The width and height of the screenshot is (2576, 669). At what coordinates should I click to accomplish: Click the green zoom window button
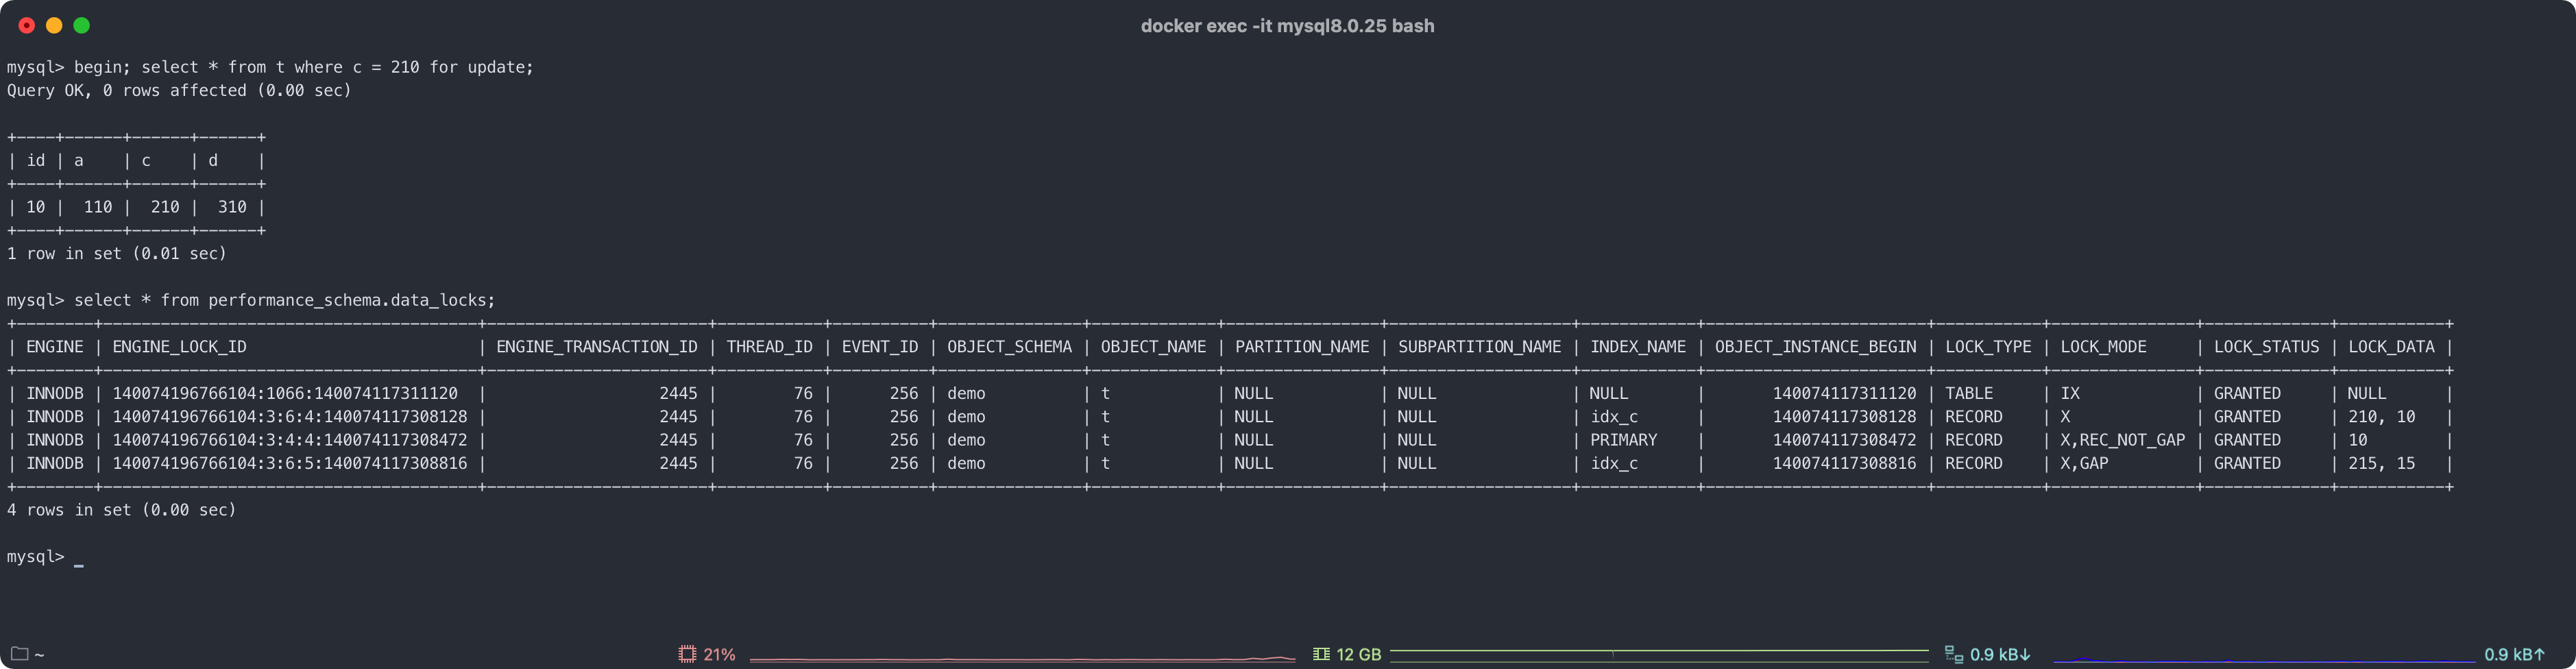click(82, 25)
